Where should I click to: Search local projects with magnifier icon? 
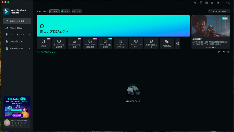point(219,52)
